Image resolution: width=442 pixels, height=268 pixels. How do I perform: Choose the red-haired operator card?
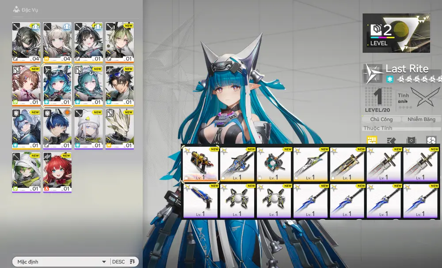click(x=57, y=172)
